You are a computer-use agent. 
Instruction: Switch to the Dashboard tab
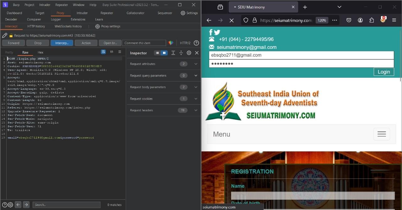(x=14, y=13)
